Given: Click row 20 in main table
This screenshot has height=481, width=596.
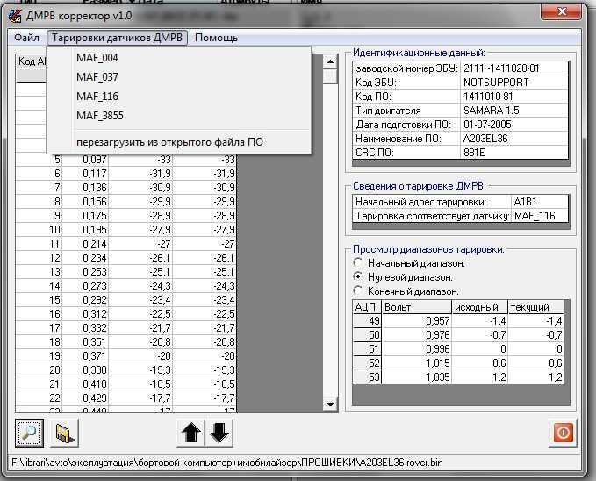Looking at the screenshot, I should [126, 370].
